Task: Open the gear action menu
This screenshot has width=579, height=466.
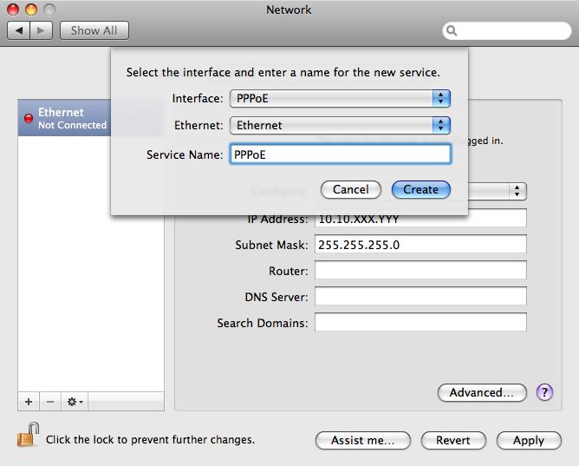Action: click(x=75, y=402)
